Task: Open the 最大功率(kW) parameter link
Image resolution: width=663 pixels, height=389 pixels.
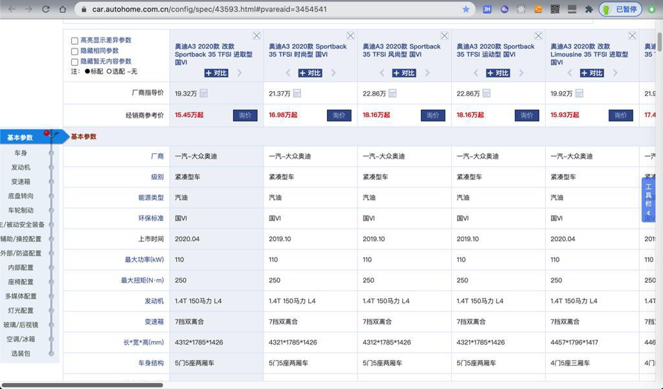Action: click(x=144, y=260)
